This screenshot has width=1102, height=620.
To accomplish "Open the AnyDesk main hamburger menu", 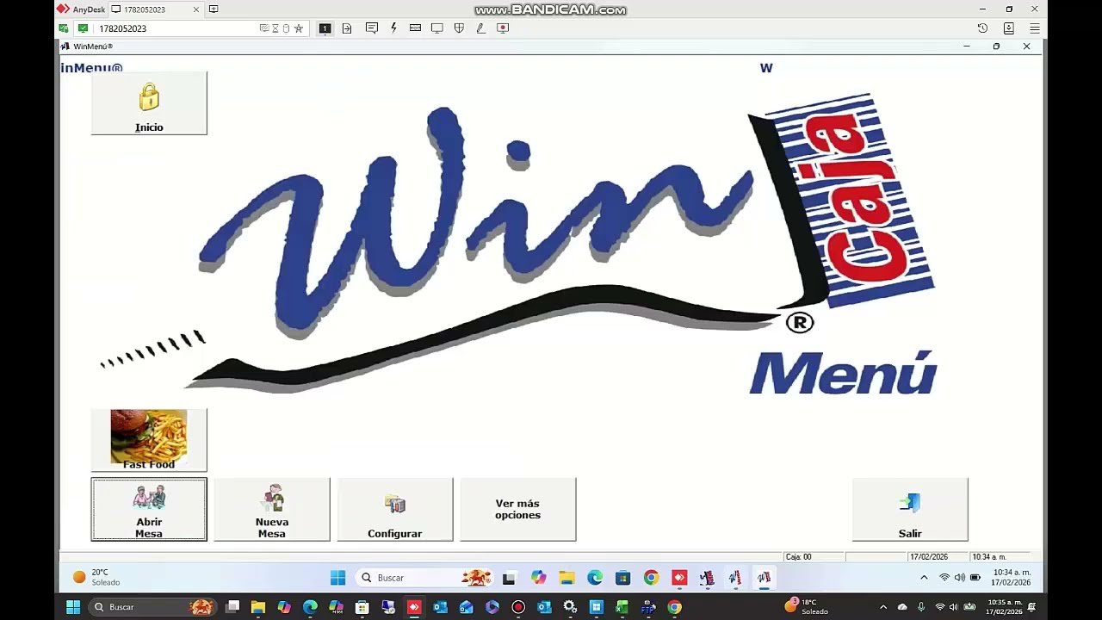I will click(1035, 28).
